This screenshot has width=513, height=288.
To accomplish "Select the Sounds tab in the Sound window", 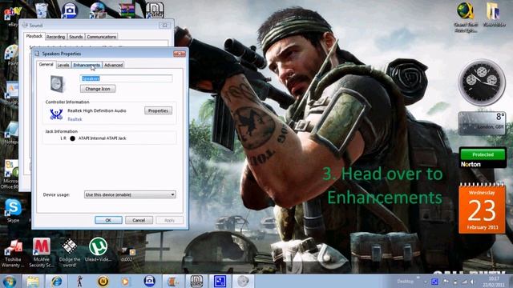I will click(76, 37).
